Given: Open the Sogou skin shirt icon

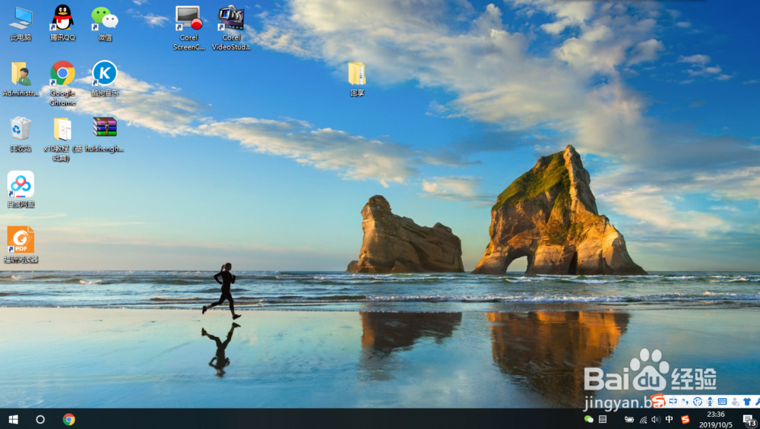Looking at the screenshot, I should 747,402.
